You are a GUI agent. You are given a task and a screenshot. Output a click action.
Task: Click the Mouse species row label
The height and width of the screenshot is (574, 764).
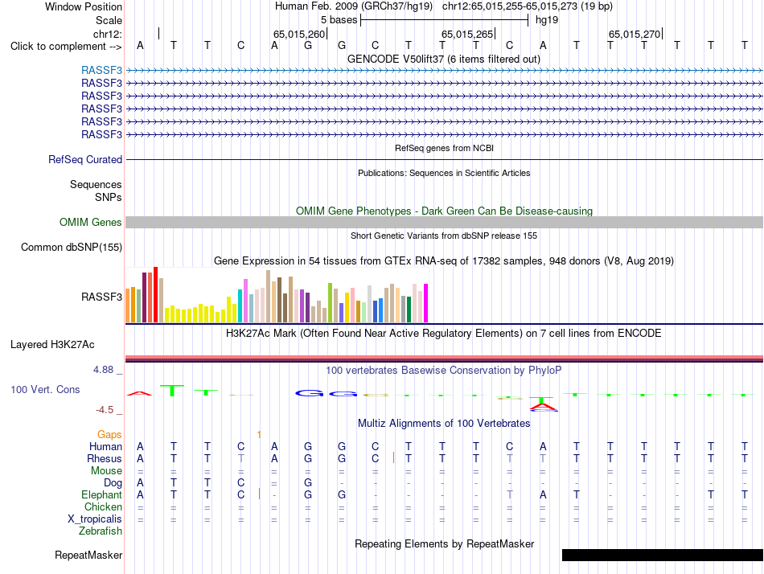[x=106, y=471]
